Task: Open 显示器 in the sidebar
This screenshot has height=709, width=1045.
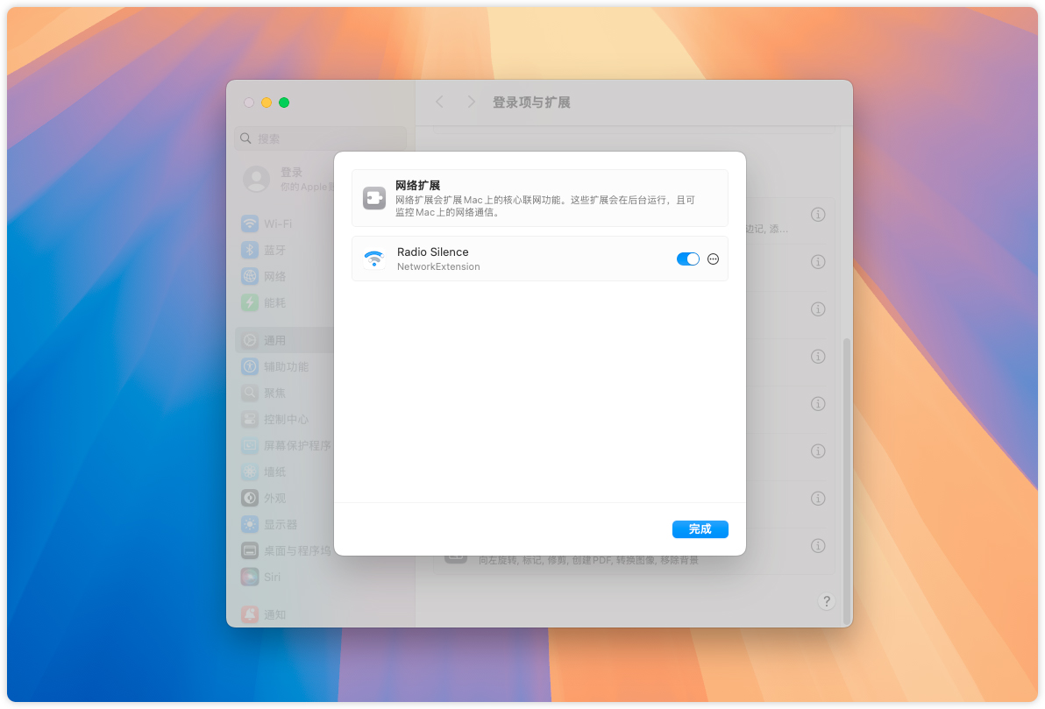Action: pos(287,524)
